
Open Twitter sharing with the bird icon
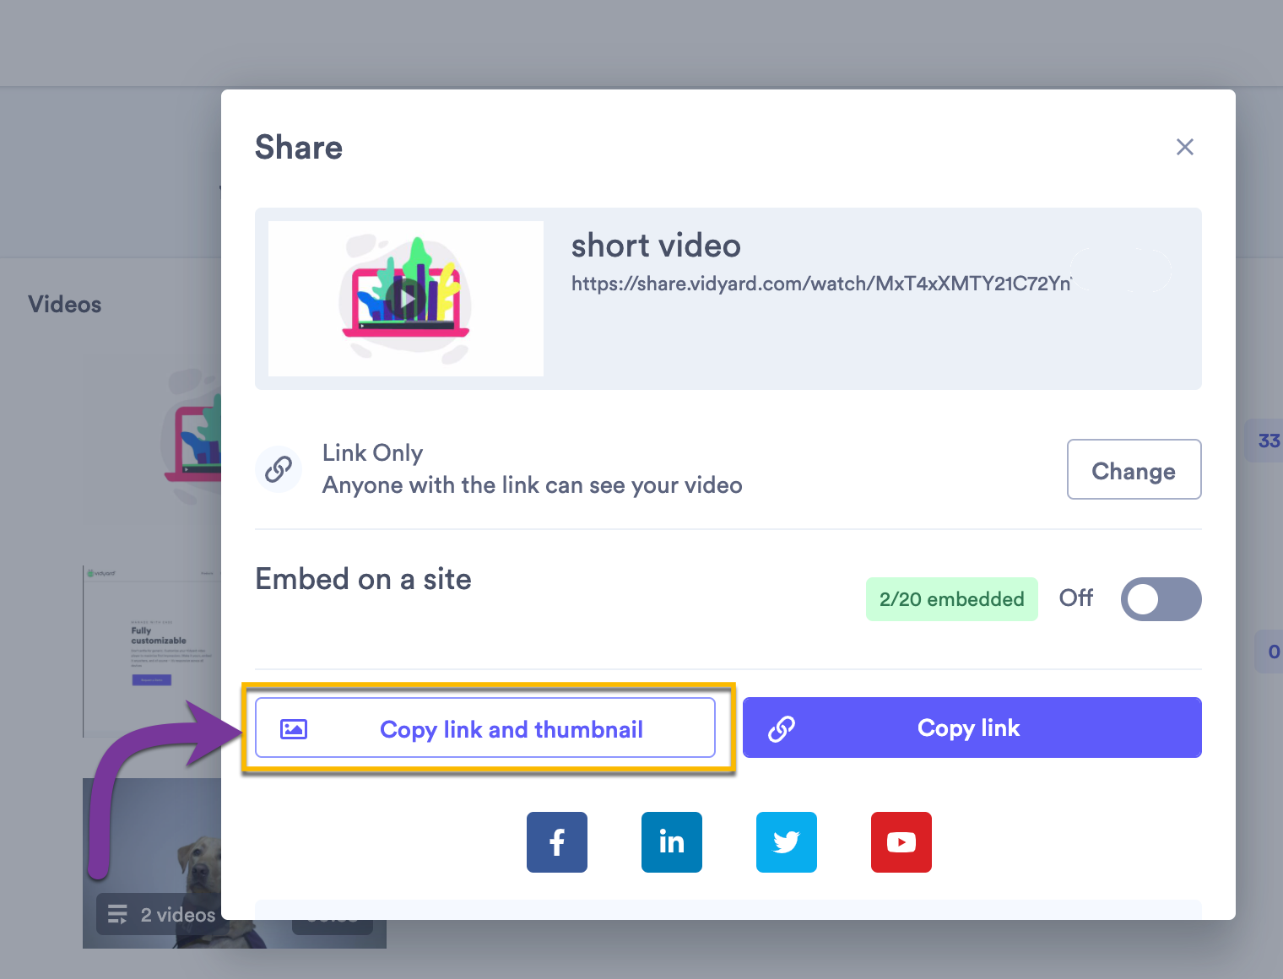[x=786, y=841]
